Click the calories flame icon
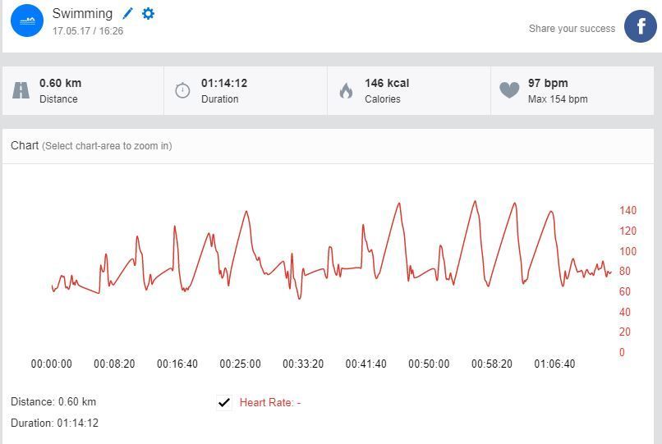This screenshot has width=662, height=444. pos(346,90)
